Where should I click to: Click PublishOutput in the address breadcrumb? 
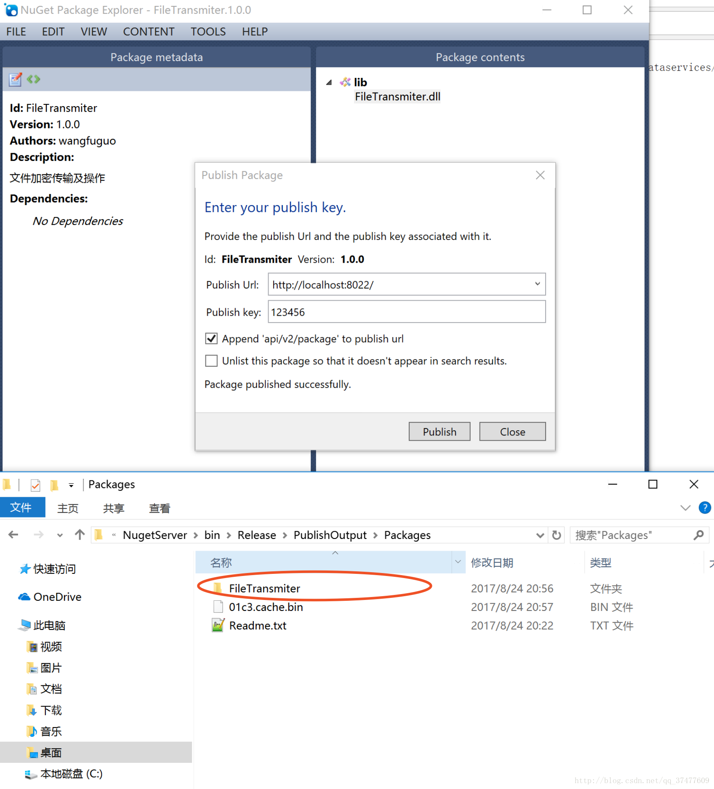(330, 535)
